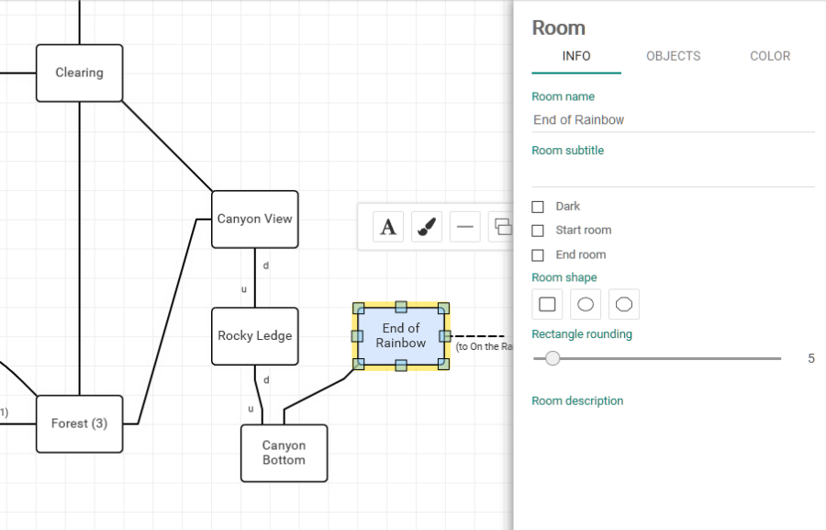Select the Forest (3) room
This screenshot has height=530, width=826.
coord(80,424)
